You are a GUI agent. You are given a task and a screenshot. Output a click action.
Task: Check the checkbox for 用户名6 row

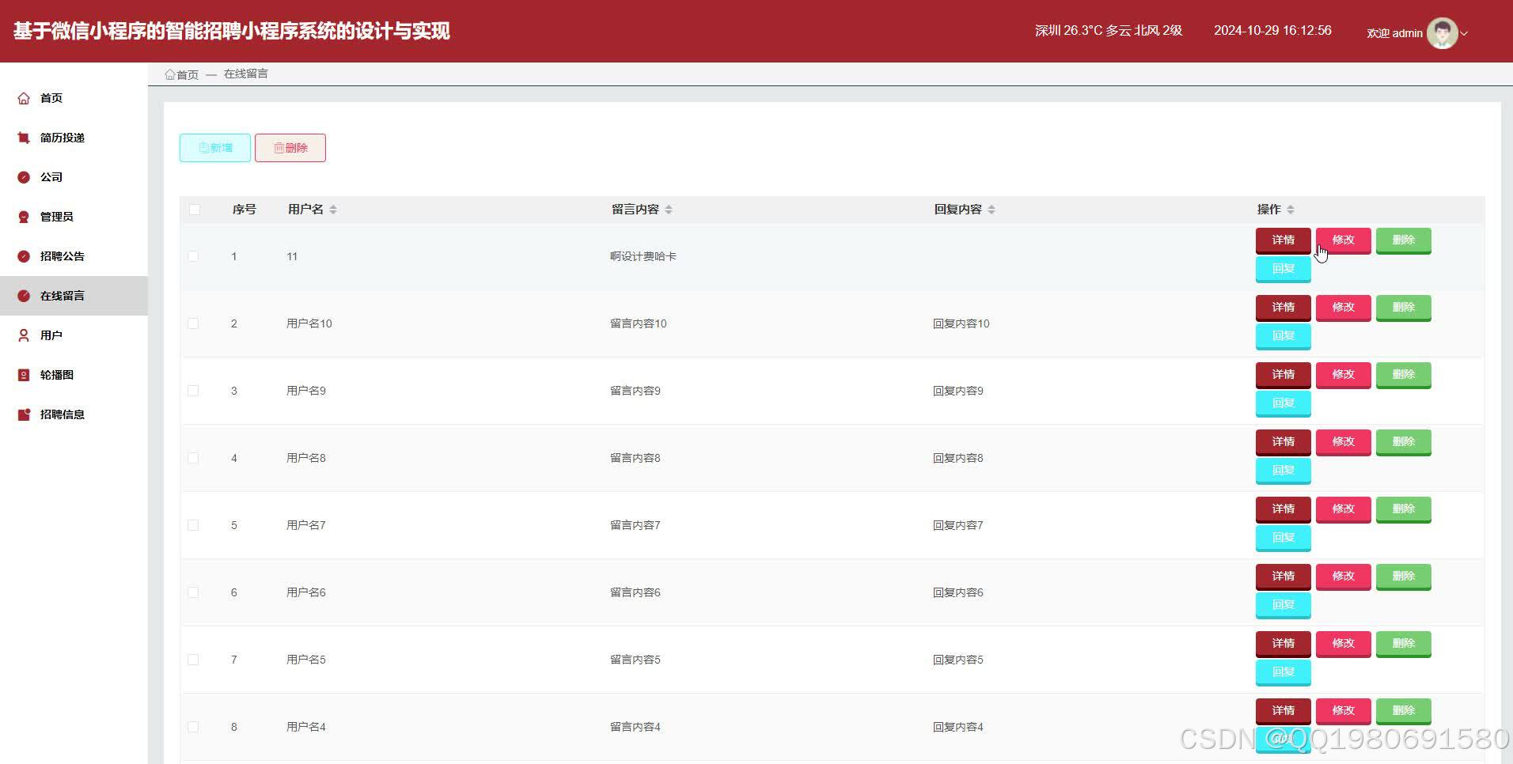tap(193, 592)
